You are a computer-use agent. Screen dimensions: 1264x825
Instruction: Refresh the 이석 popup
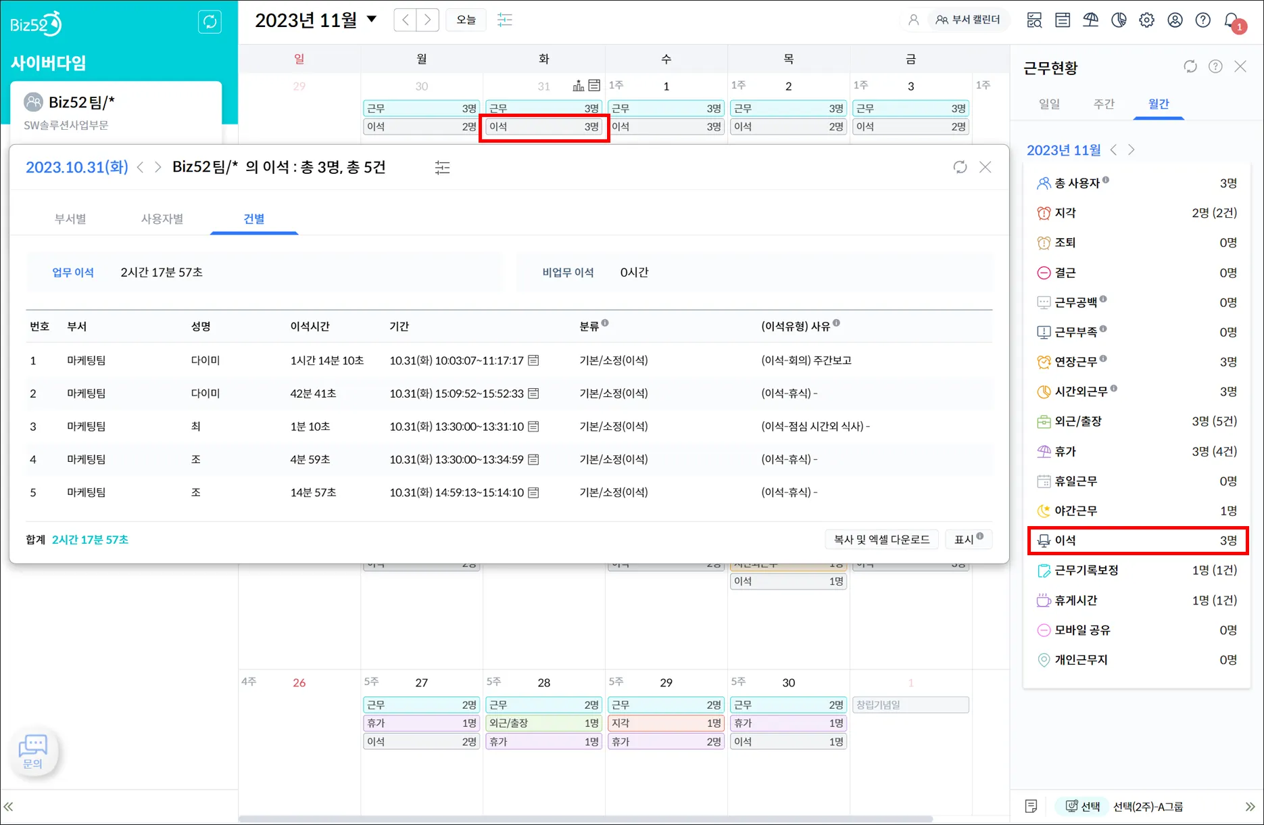(960, 167)
